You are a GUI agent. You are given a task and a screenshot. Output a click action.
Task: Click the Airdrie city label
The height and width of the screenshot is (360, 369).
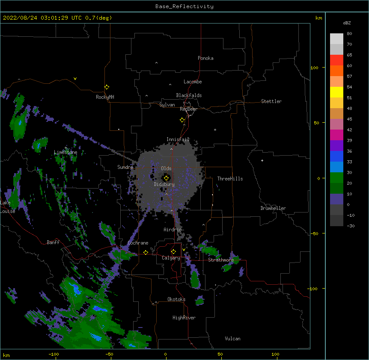[173, 230]
